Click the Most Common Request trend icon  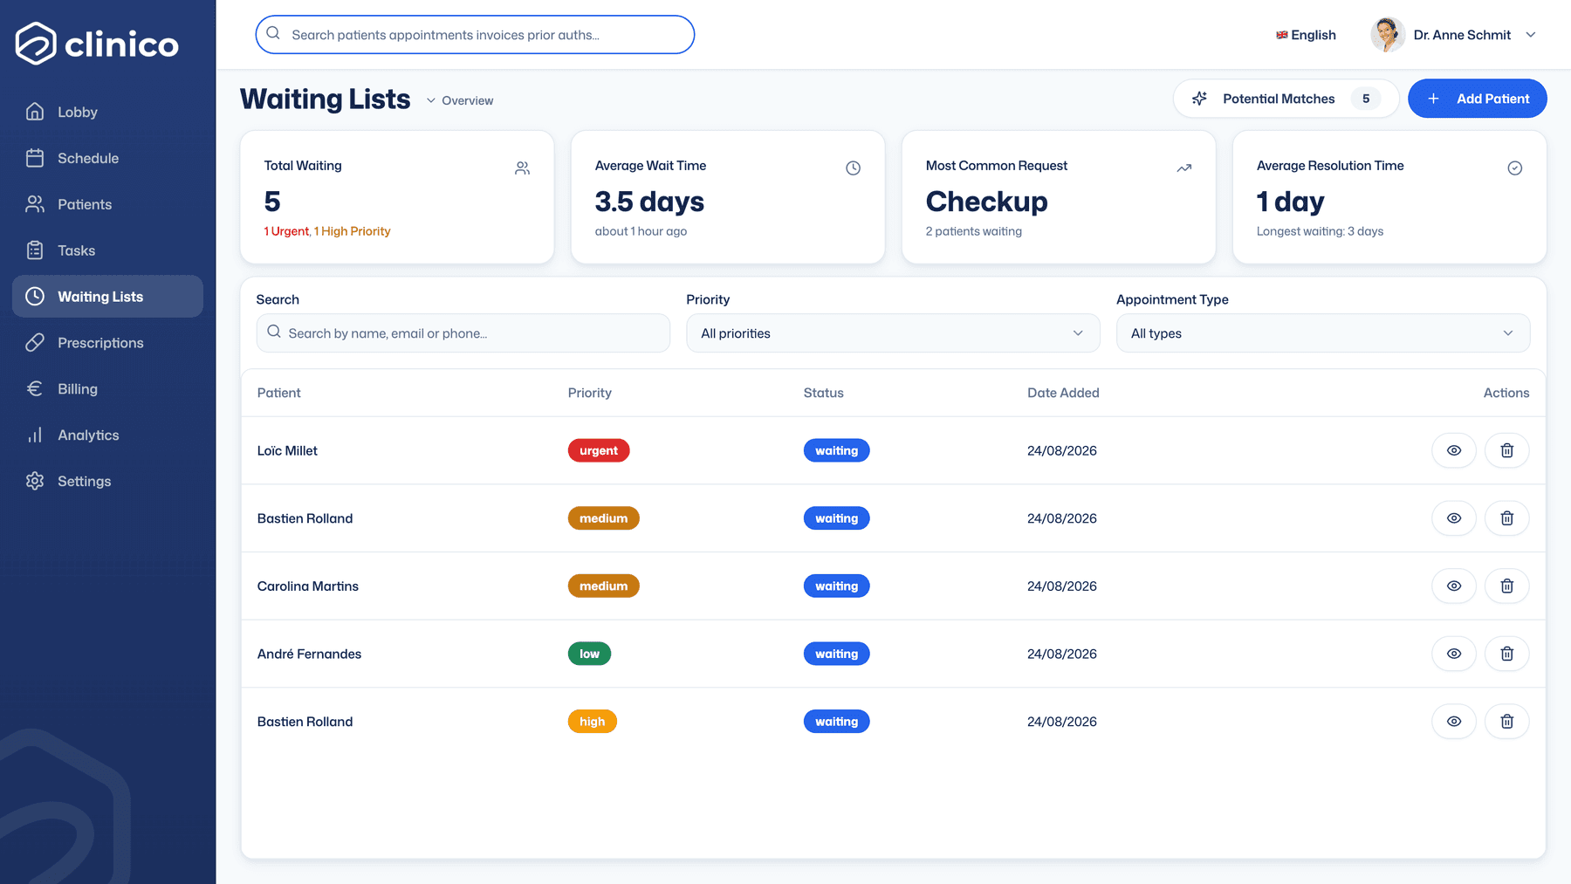(x=1183, y=168)
